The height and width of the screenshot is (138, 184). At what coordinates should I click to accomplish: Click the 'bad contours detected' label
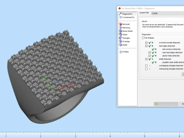171,49
